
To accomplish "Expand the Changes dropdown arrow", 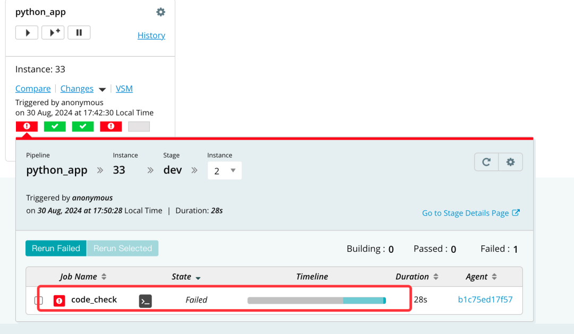I will pyautogui.click(x=102, y=90).
